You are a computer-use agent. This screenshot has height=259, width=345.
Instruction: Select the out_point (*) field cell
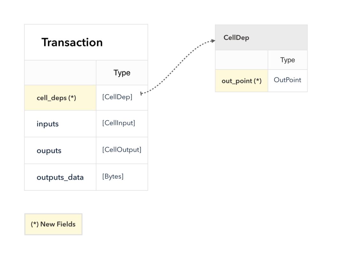tap(241, 81)
